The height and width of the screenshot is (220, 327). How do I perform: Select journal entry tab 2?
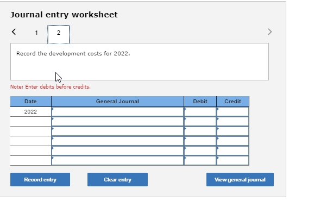point(59,34)
